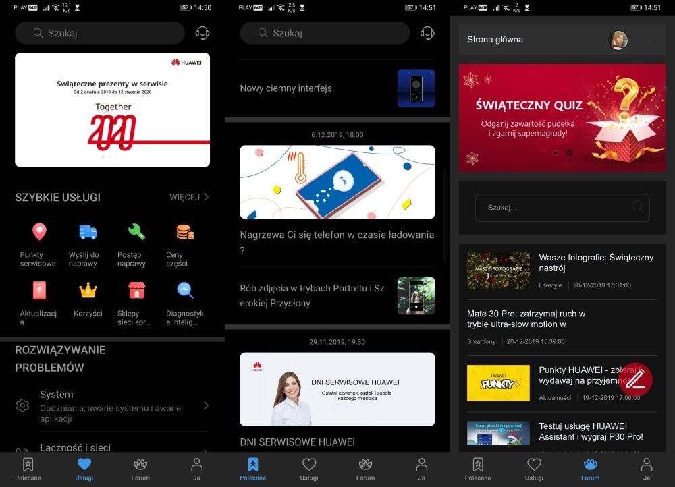675x487 pixels.
Task: Open Świąteczne prezenty w serwisie banner
Action: pyautogui.click(x=112, y=110)
